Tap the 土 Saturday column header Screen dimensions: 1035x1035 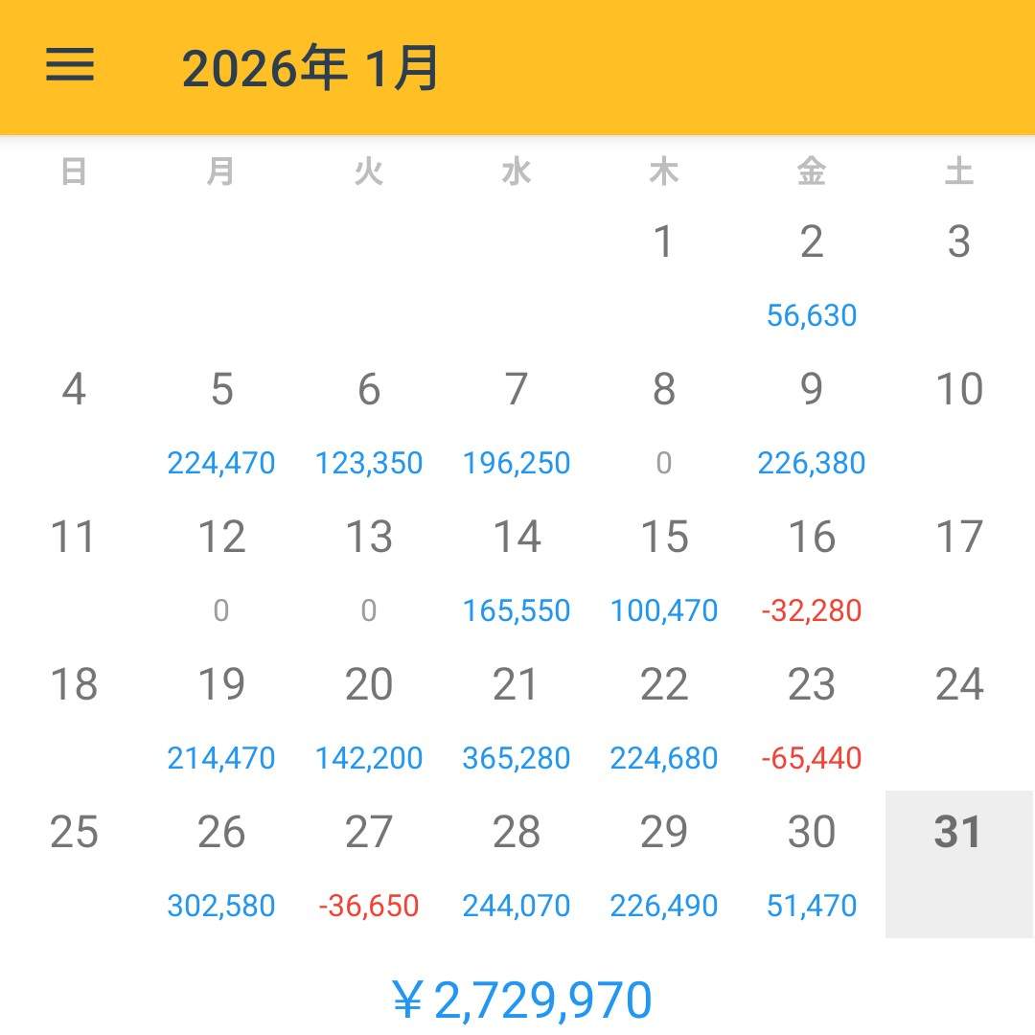pos(959,172)
